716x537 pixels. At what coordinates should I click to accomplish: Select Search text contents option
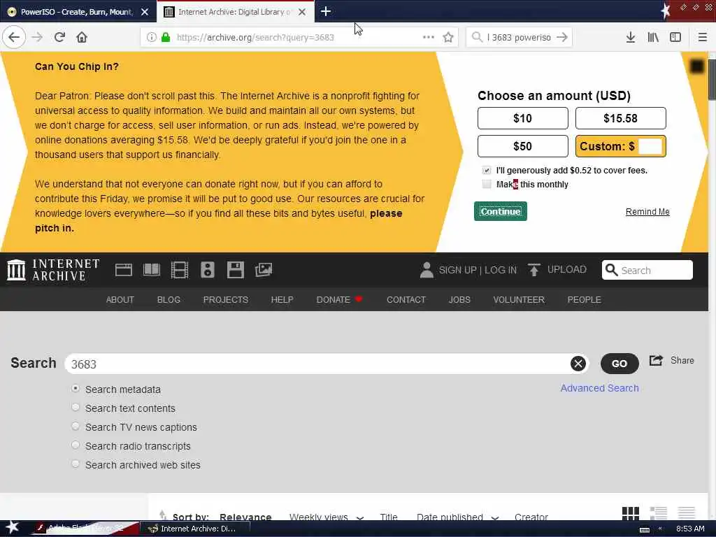76,408
